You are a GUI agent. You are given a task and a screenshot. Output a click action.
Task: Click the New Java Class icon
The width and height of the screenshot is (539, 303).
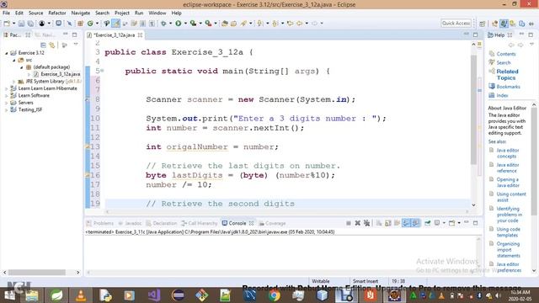pyautogui.click(x=90, y=24)
